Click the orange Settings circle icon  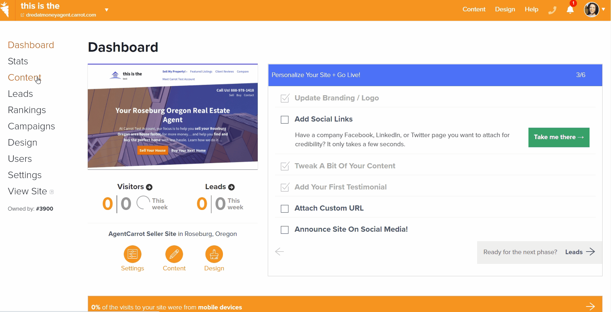pyautogui.click(x=132, y=254)
